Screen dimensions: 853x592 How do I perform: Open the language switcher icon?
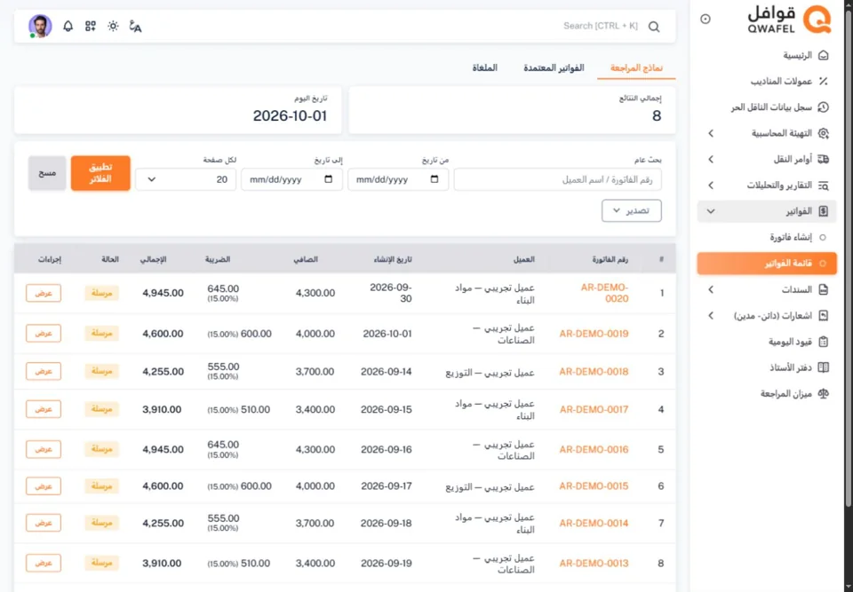click(135, 26)
